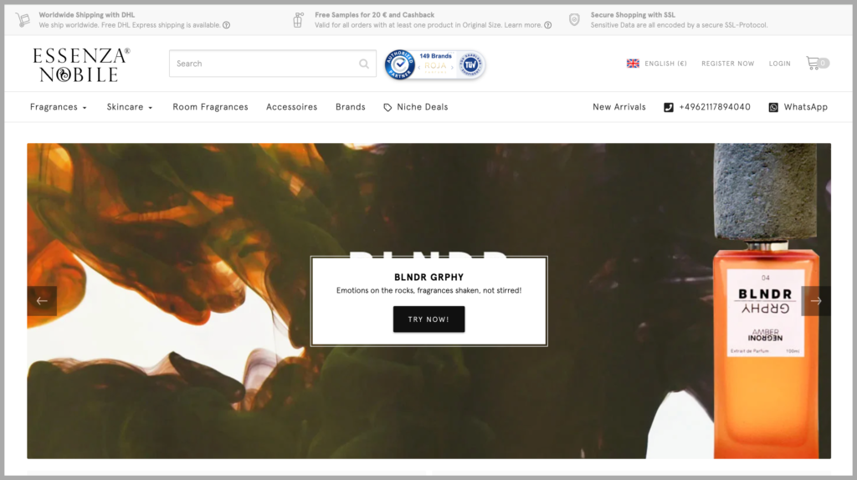Click the Niche Deals tag icon
This screenshot has height=480, width=857.
click(x=387, y=107)
